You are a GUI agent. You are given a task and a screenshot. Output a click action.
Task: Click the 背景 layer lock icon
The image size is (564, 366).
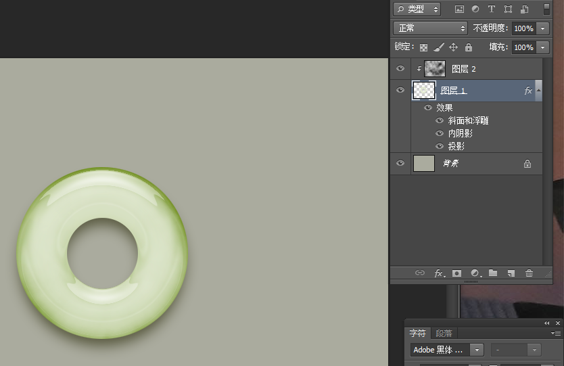coord(527,164)
